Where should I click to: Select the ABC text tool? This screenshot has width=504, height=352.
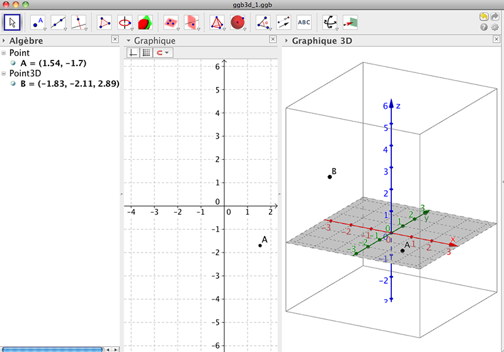[x=304, y=23]
